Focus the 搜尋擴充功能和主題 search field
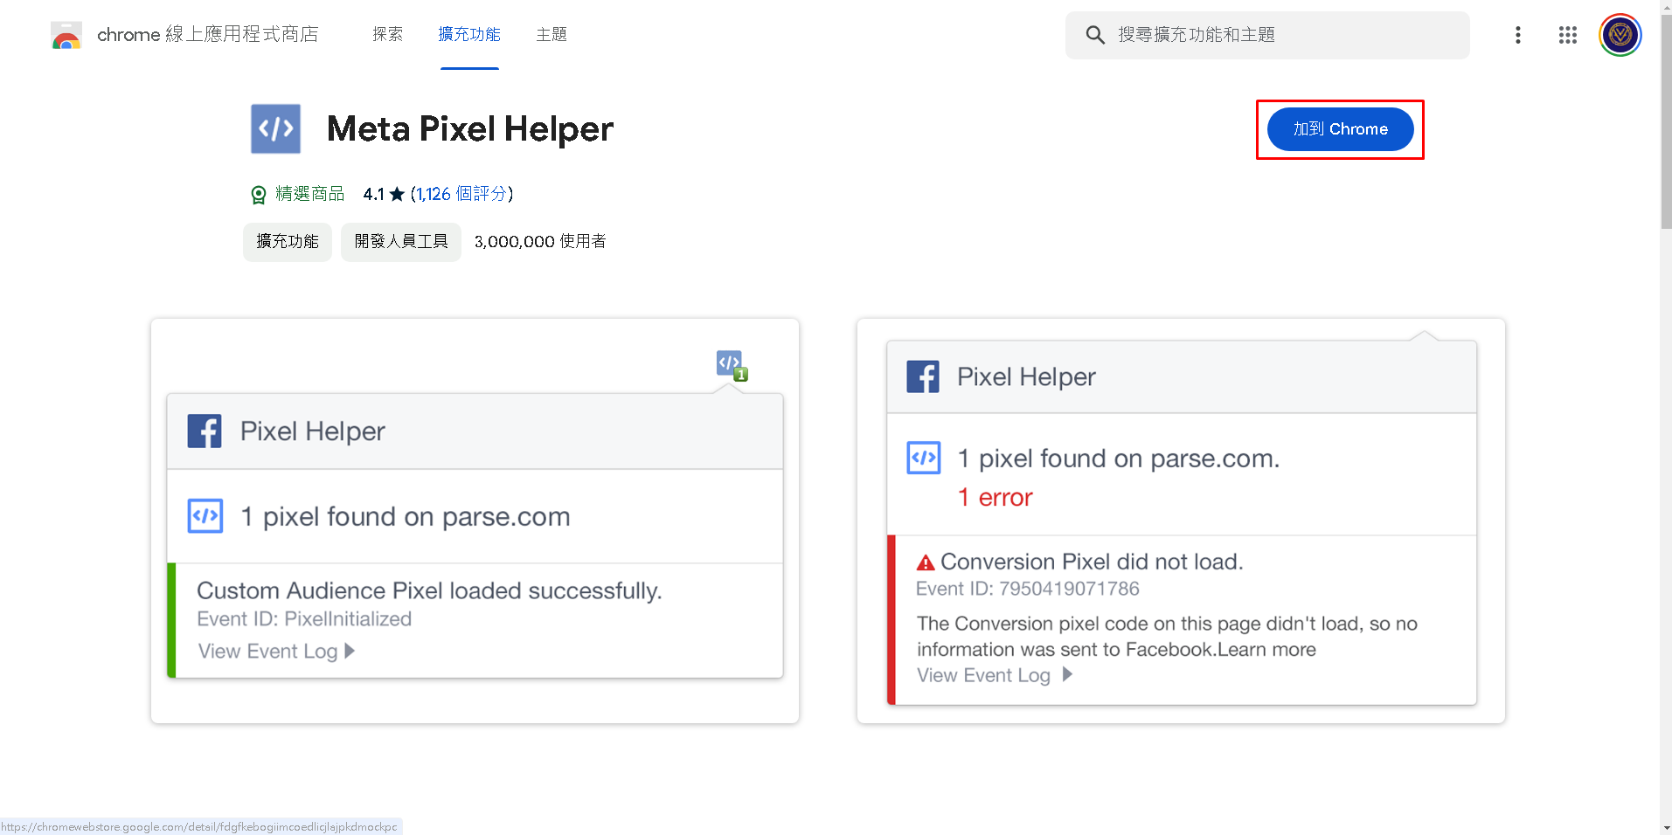This screenshot has height=835, width=1672. point(1267,35)
